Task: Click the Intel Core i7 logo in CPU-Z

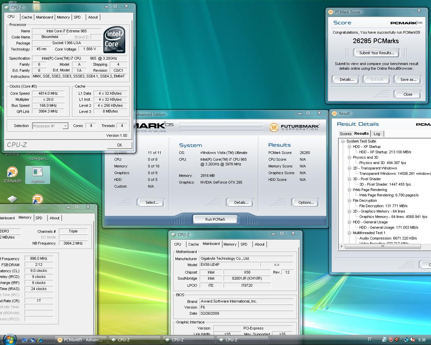Action: pos(114,40)
